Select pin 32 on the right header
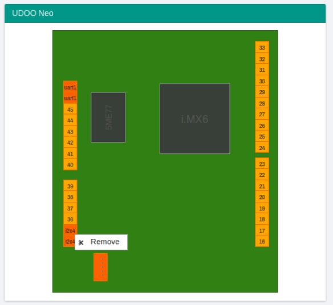 pos(262,59)
